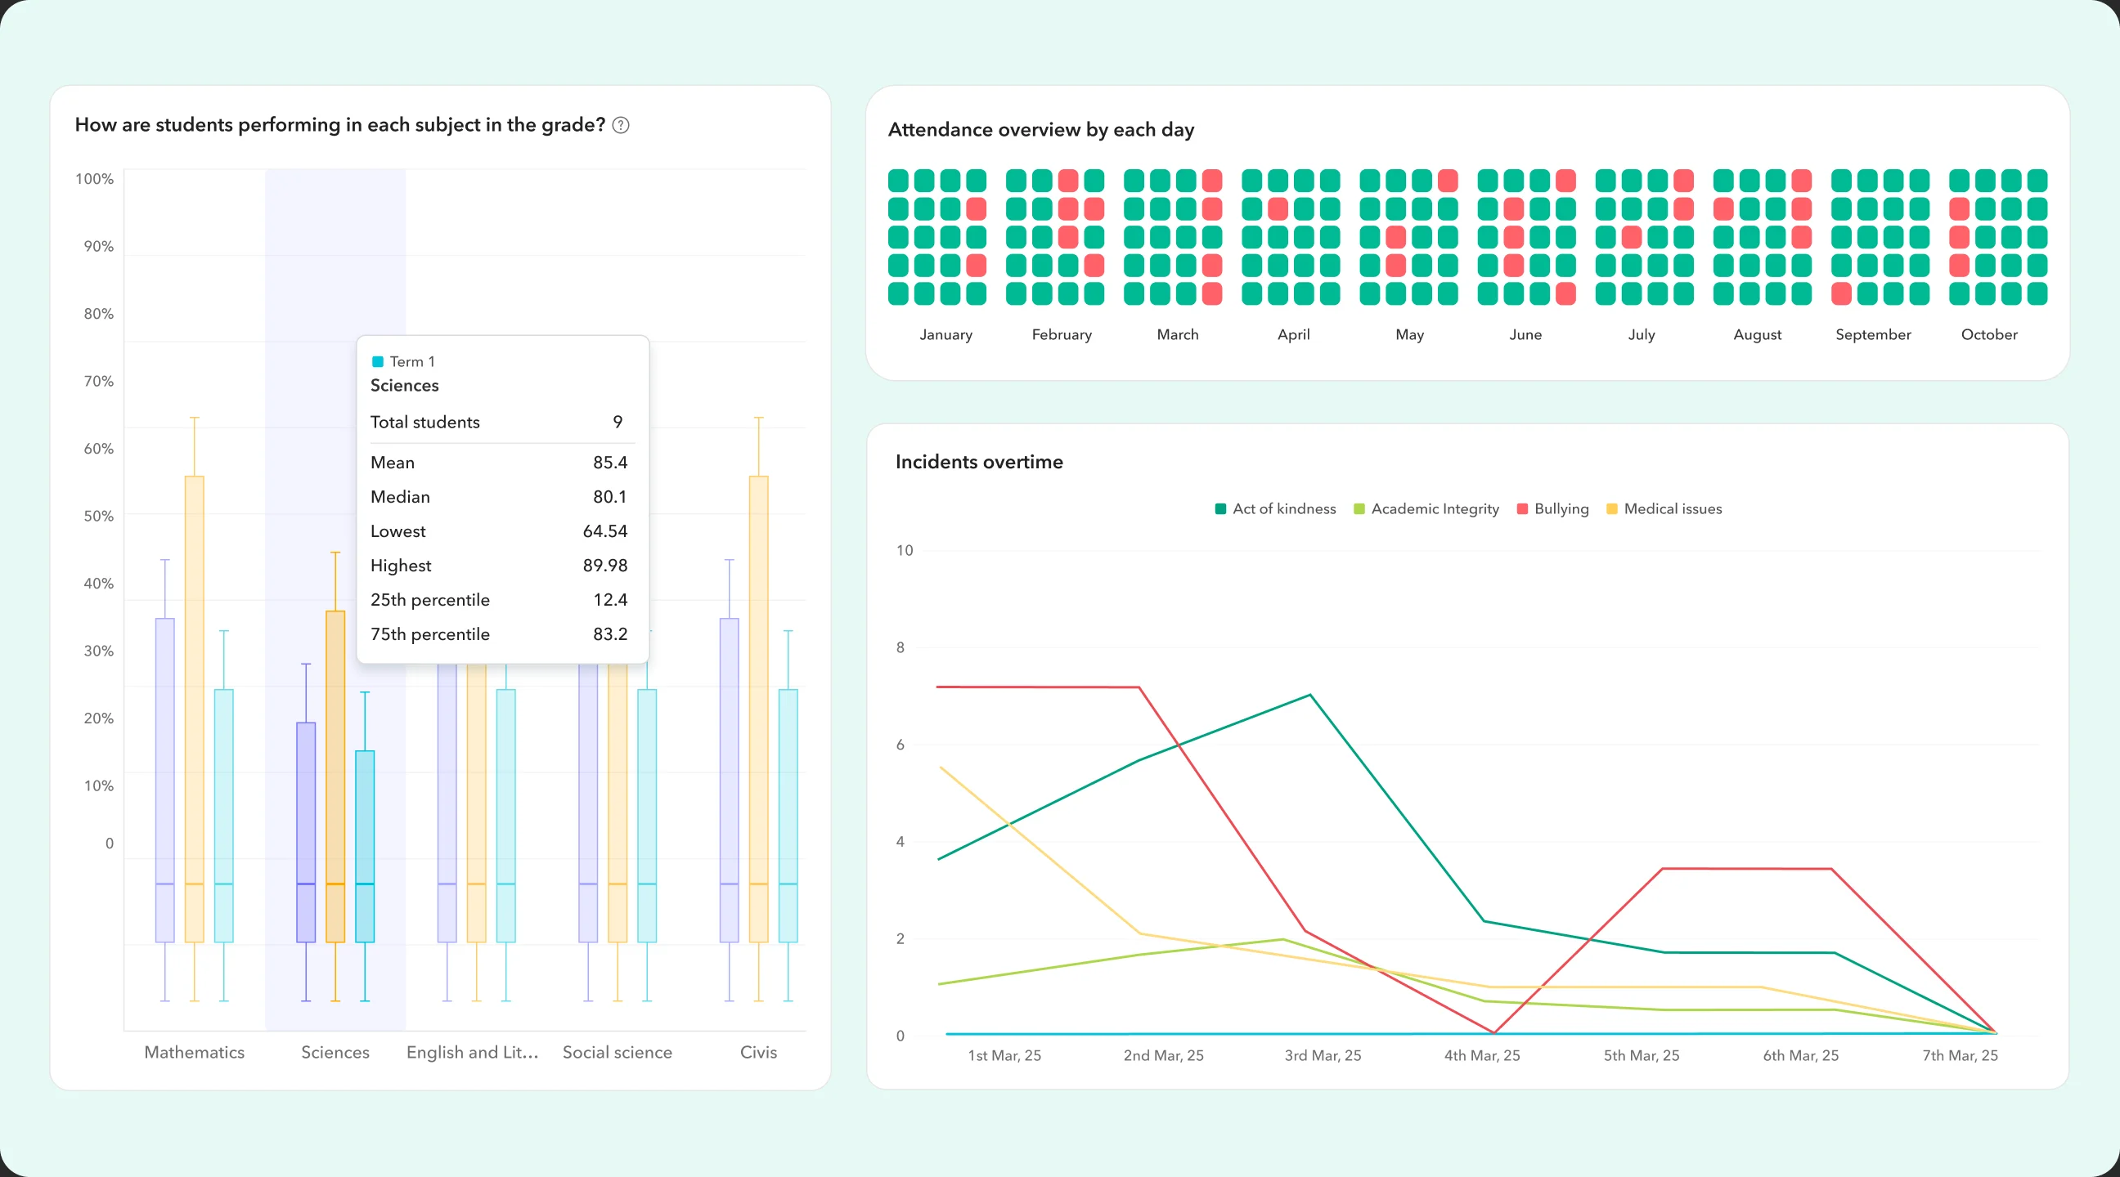Select the Mathematics axis label
The width and height of the screenshot is (2120, 1177).
point(194,1052)
